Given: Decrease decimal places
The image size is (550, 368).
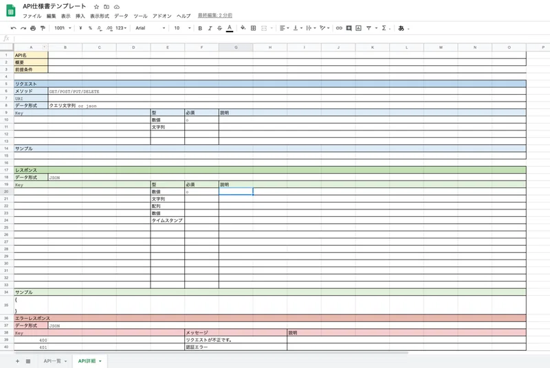Looking at the screenshot, I should [x=100, y=28].
